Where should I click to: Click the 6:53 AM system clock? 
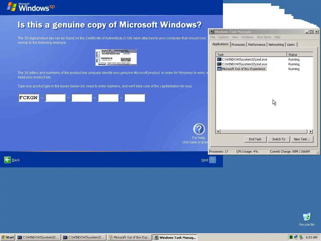[x=311, y=237]
